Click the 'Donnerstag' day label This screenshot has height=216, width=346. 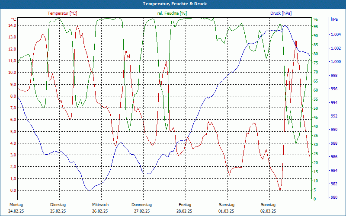tap(142, 205)
